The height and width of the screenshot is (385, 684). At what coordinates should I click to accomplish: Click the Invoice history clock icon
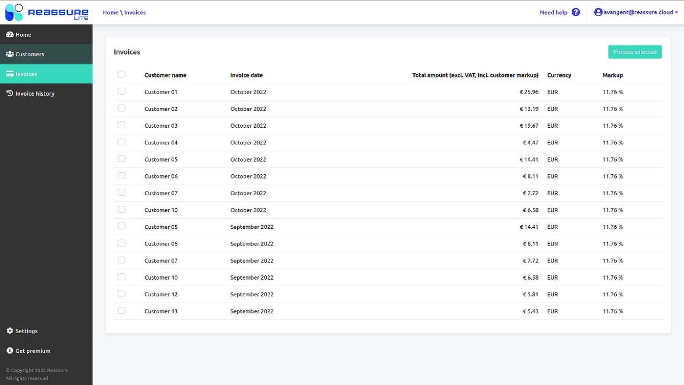point(10,94)
